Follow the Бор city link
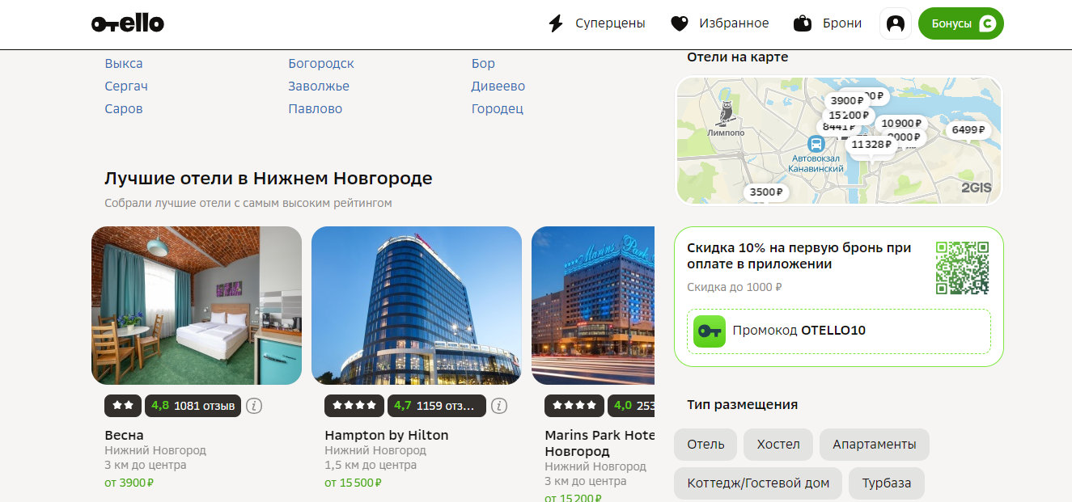The width and height of the screenshot is (1072, 502). [x=483, y=64]
